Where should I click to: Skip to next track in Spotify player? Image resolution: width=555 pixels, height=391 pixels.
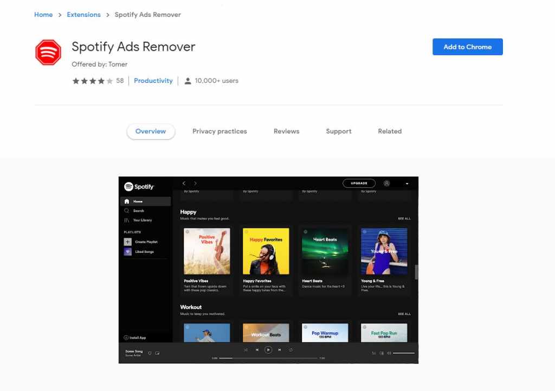click(x=280, y=350)
